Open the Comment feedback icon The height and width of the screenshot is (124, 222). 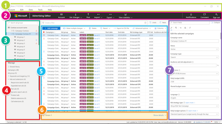coord(204,14)
